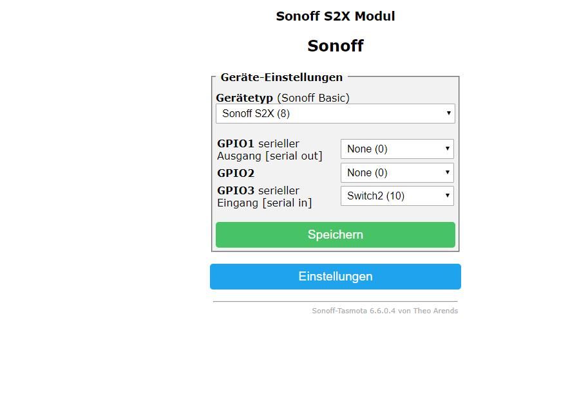
Task: Click the Sonoff-Tasmota 6.6.0.4 footer text
Action: (x=384, y=311)
